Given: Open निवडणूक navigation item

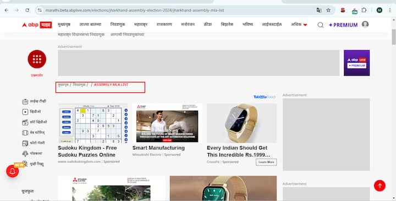Looking at the screenshot, I should point(118,25).
